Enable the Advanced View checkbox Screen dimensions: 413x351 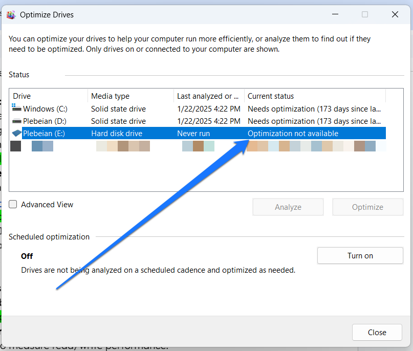13,204
